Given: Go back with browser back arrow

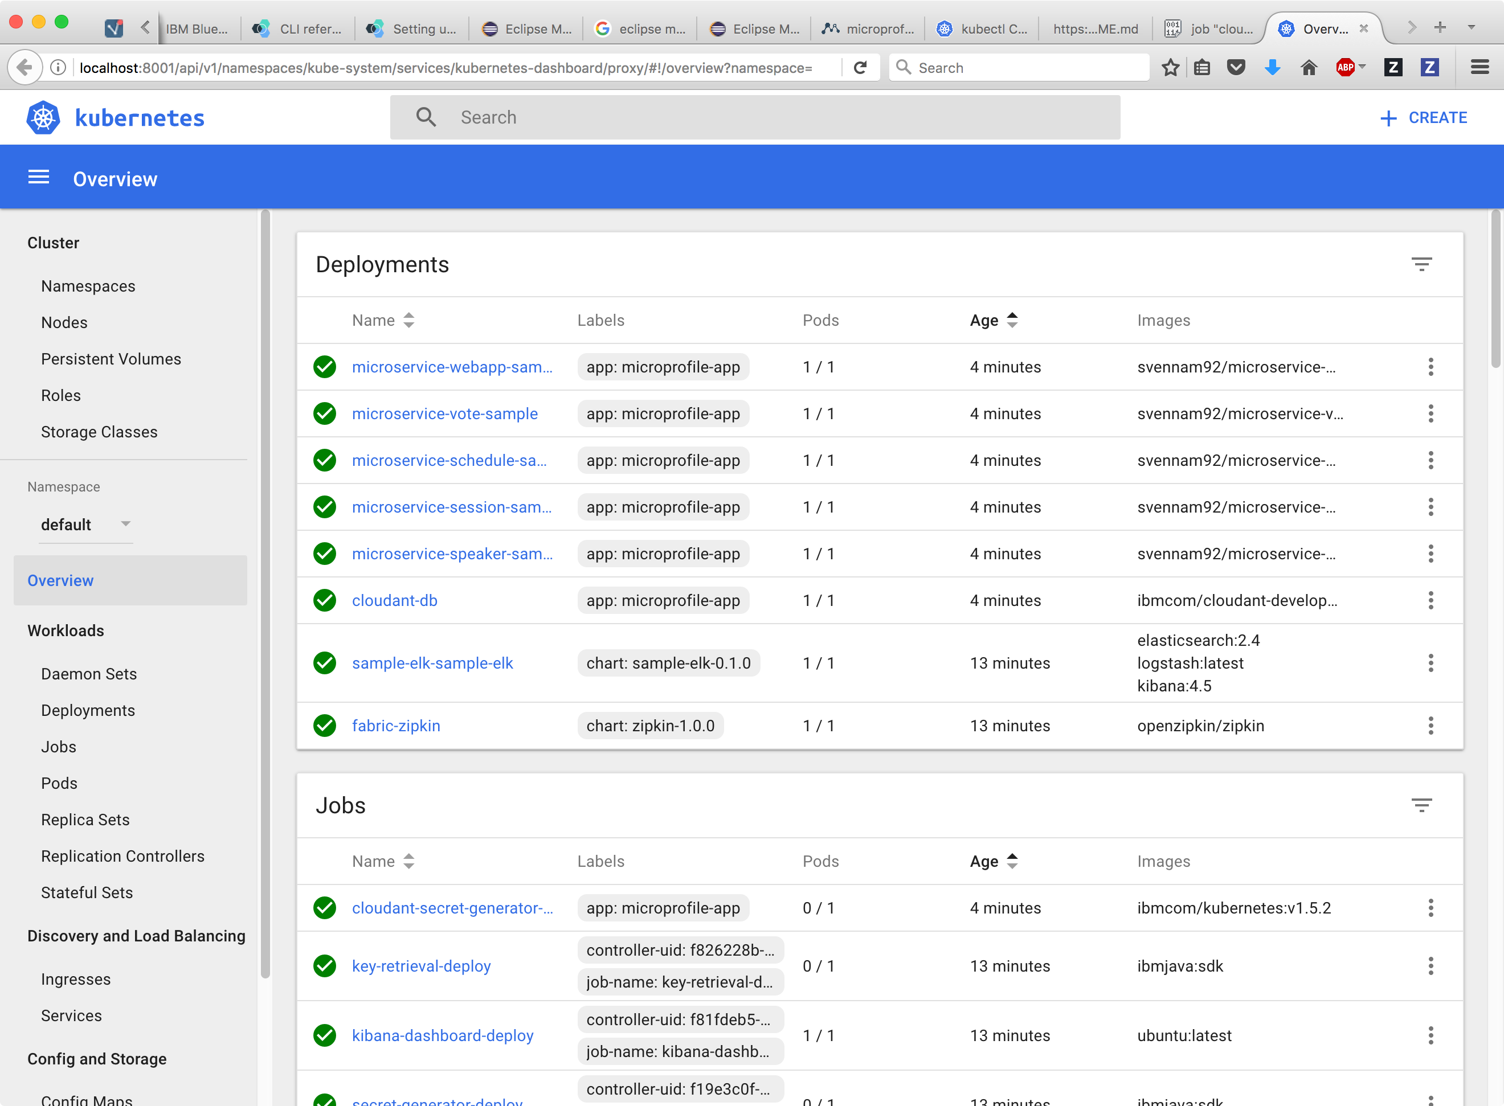Looking at the screenshot, I should click(24, 68).
